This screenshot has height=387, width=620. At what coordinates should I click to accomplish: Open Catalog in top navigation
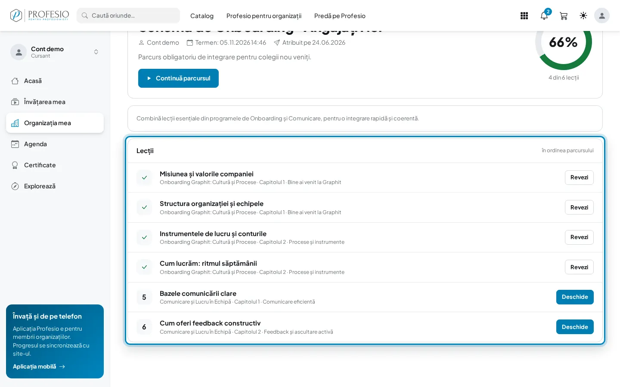click(x=202, y=16)
